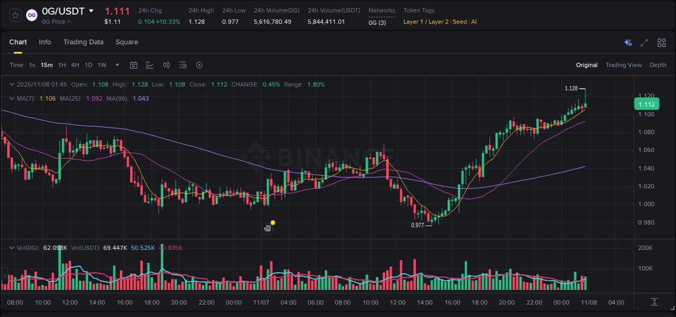Open the extra timeframes dropdown arrow

pyautogui.click(x=116, y=65)
